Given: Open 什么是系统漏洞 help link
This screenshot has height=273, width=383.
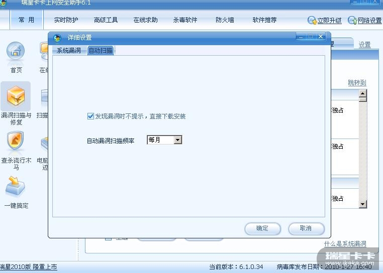Looking at the screenshot, I should pyautogui.click(x=345, y=244).
